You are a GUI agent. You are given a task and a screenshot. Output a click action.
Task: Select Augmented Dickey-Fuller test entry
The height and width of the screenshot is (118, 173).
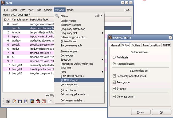point(79,64)
